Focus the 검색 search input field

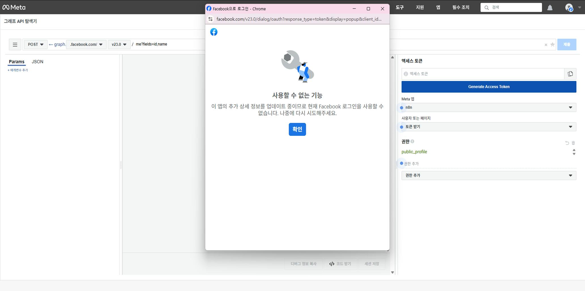[x=511, y=8]
